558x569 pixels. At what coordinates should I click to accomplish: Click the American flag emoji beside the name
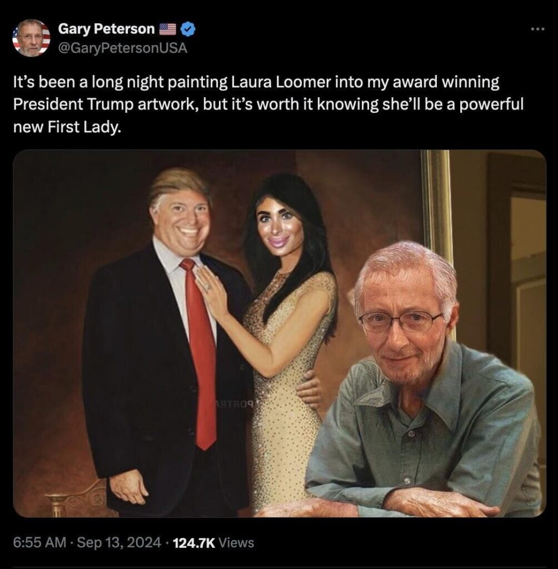coord(168,29)
